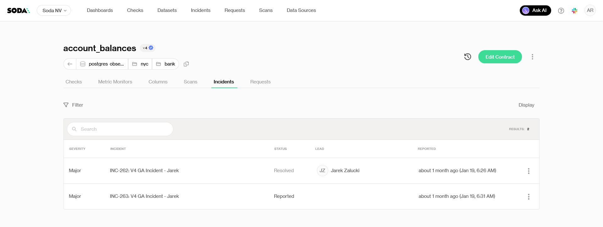Click the SODA logo

click(x=18, y=11)
